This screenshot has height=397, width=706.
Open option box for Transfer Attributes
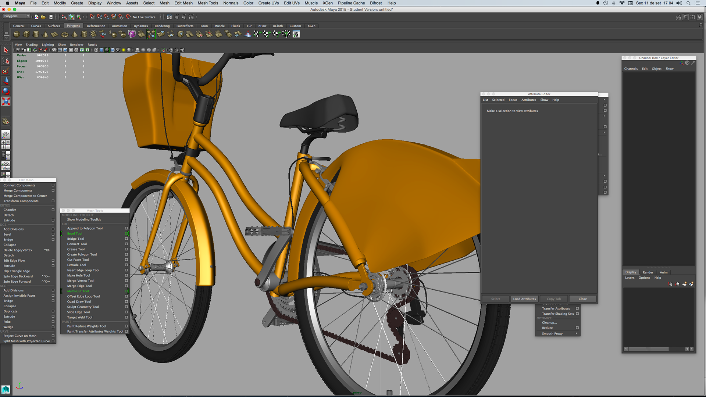point(577,308)
